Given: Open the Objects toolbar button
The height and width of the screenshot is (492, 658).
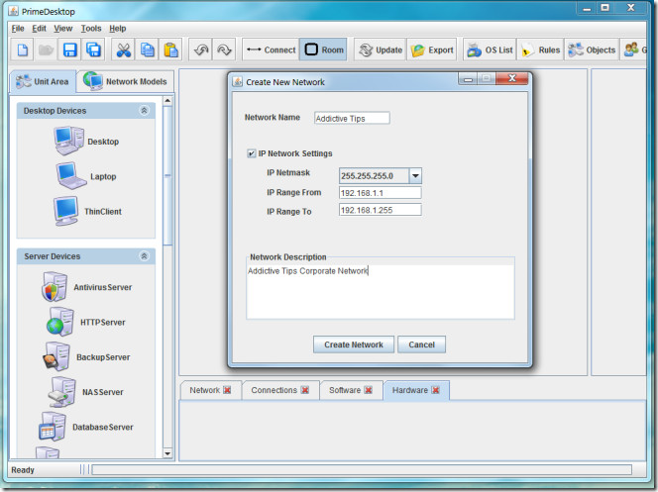Looking at the screenshot, I should (x=592, y=49).
